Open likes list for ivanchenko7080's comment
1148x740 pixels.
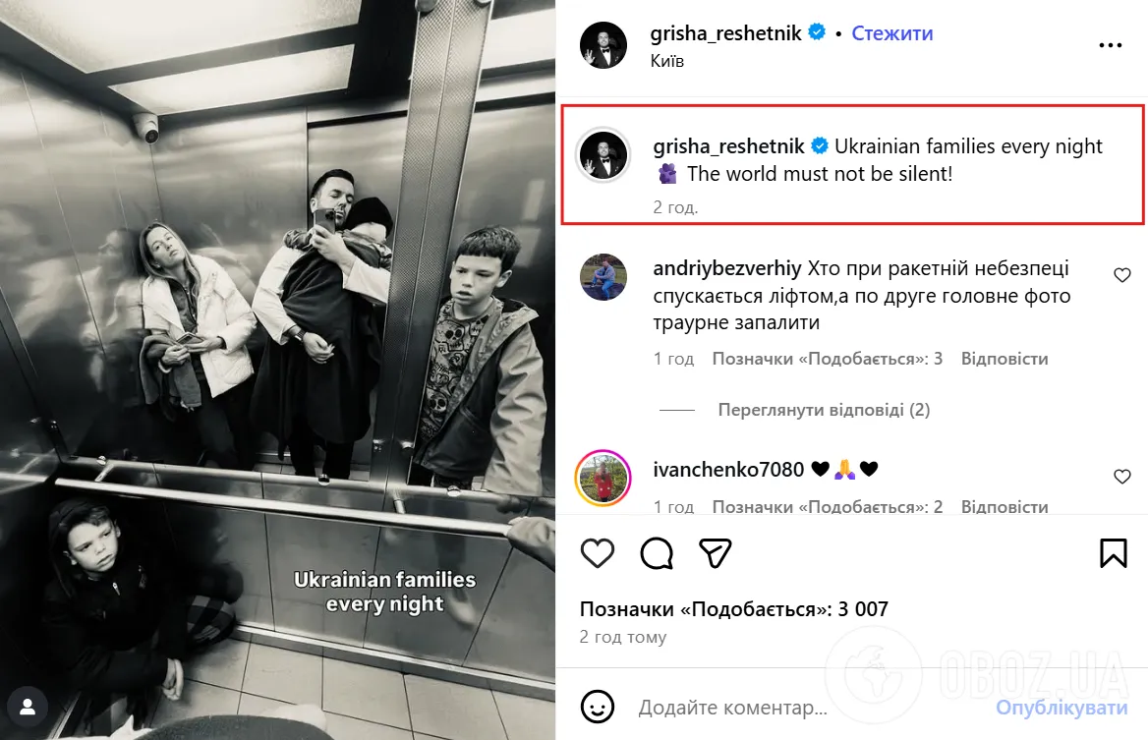click(828, 506)
